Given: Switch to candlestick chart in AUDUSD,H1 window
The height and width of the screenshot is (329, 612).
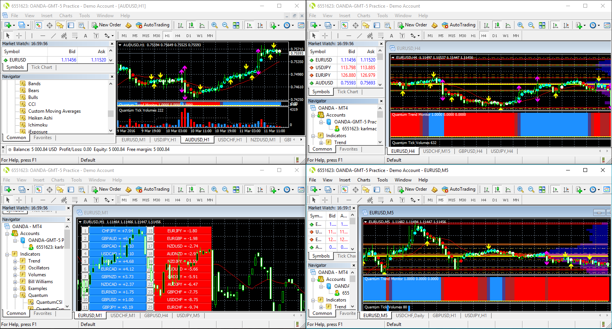Looking at the screenshot, I should (191, 25).
